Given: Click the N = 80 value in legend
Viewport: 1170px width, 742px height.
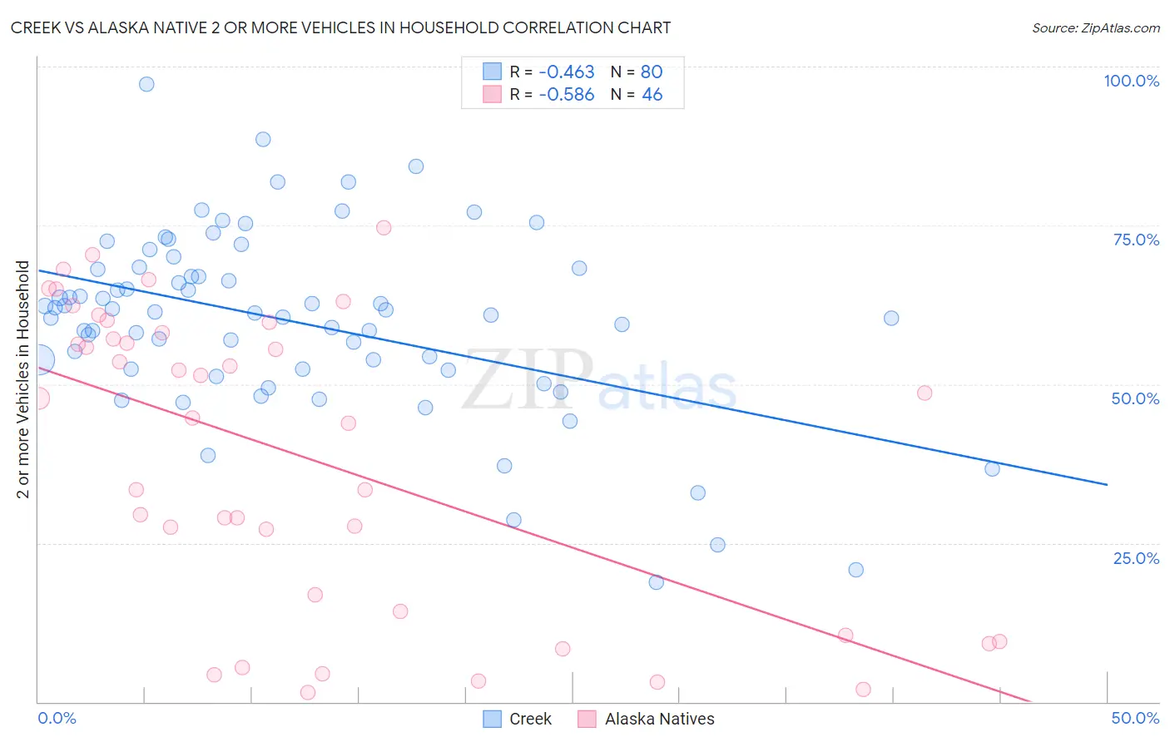Looking at the screenshot, I should click(637, 72).
